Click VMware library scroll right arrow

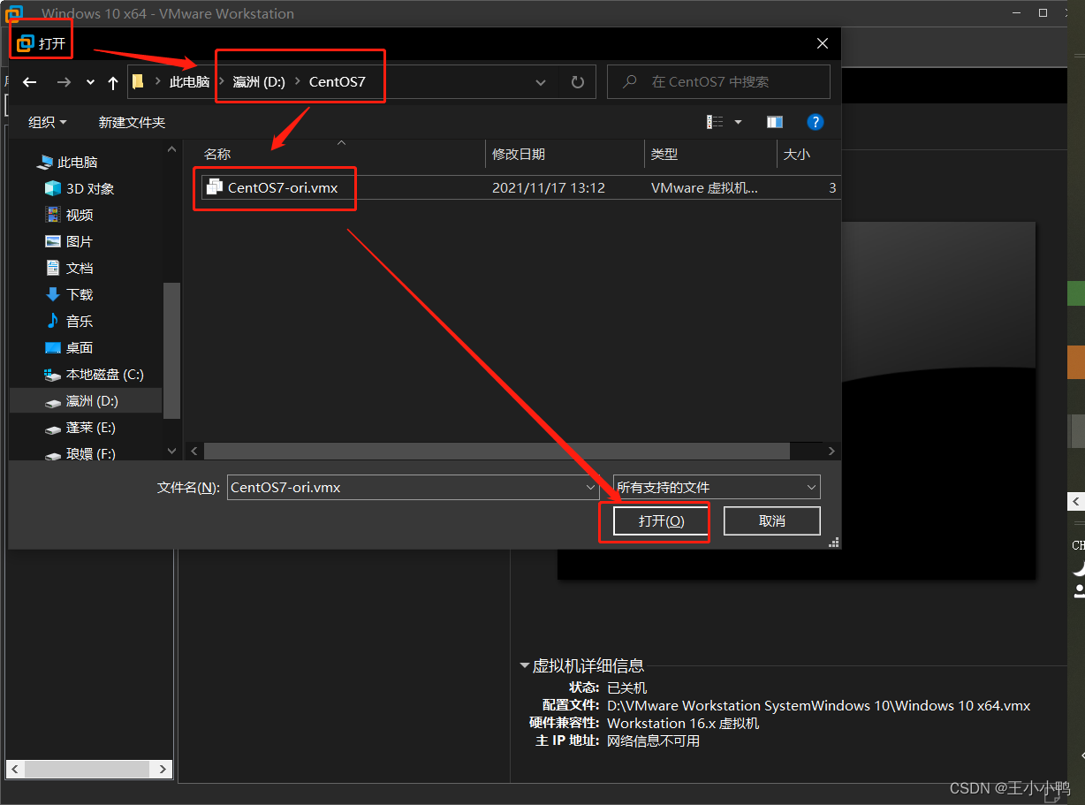(163, 770)
